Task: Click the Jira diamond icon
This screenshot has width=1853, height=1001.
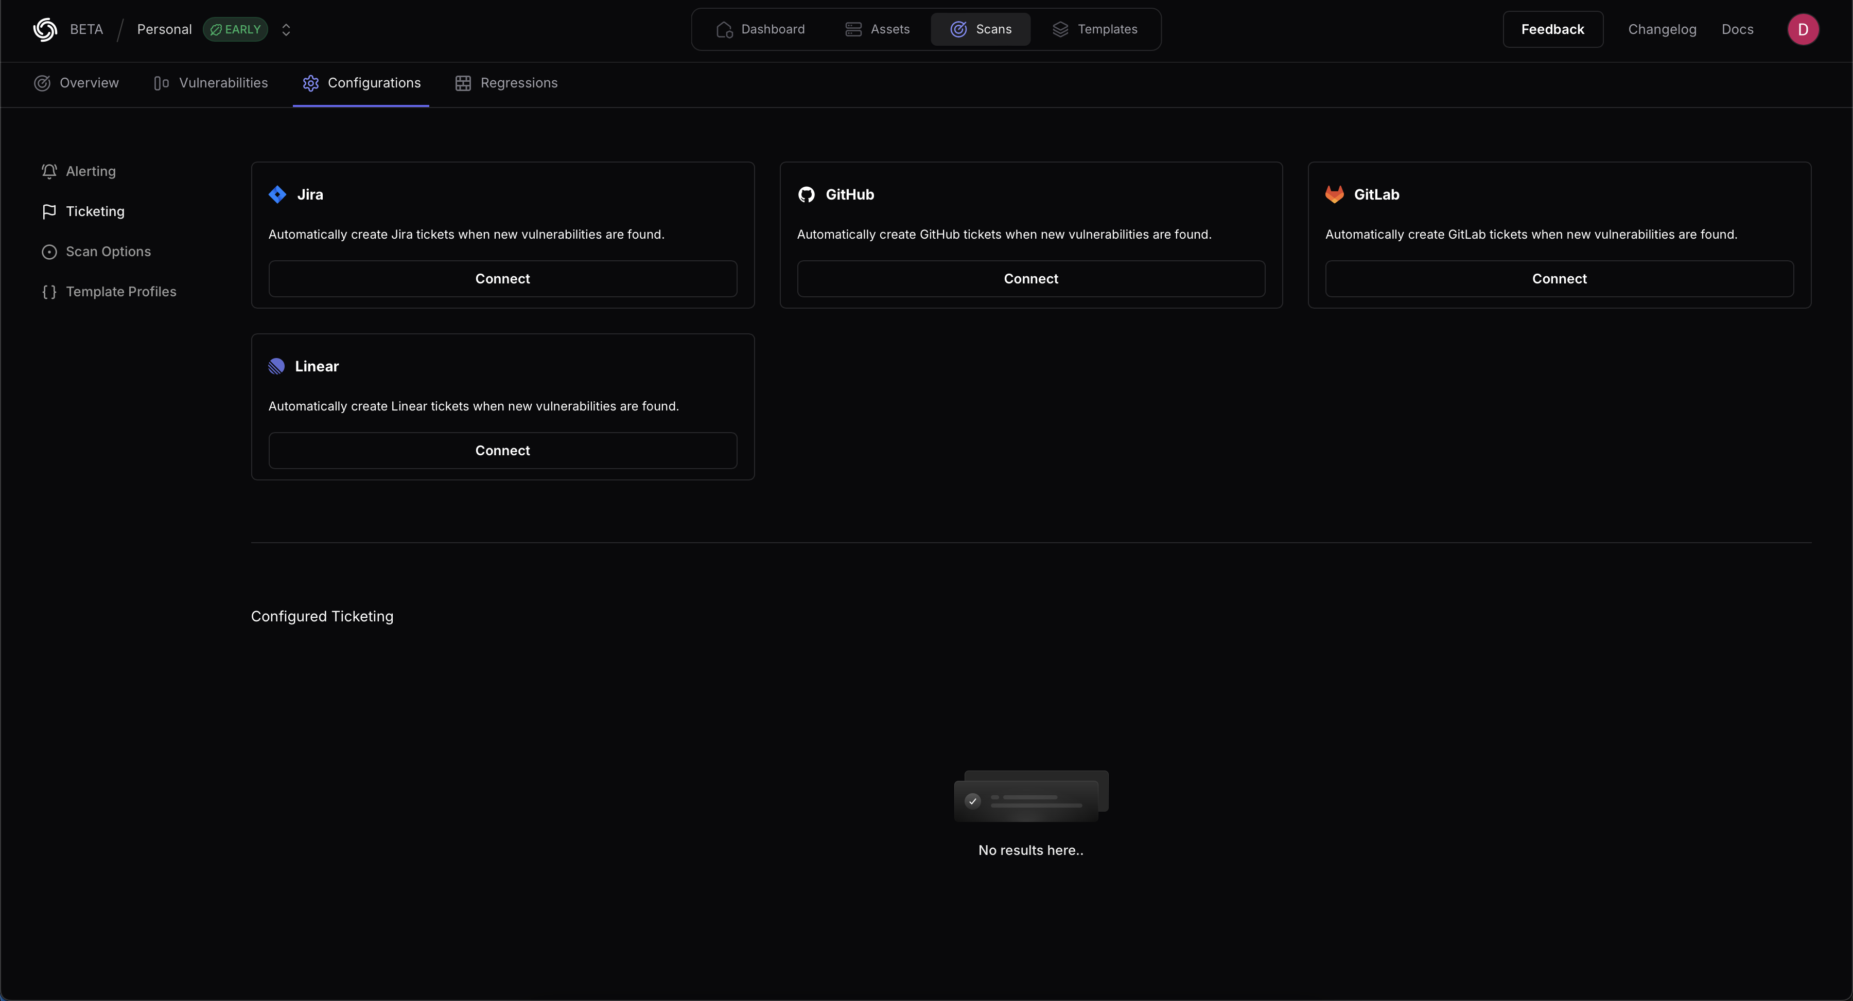Action: tap(277, 194)
